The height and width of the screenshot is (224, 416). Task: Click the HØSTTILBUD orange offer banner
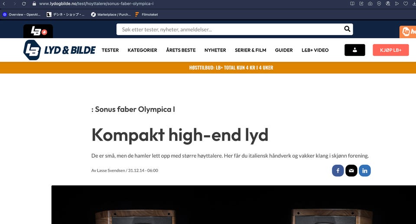tap(208, 68)
